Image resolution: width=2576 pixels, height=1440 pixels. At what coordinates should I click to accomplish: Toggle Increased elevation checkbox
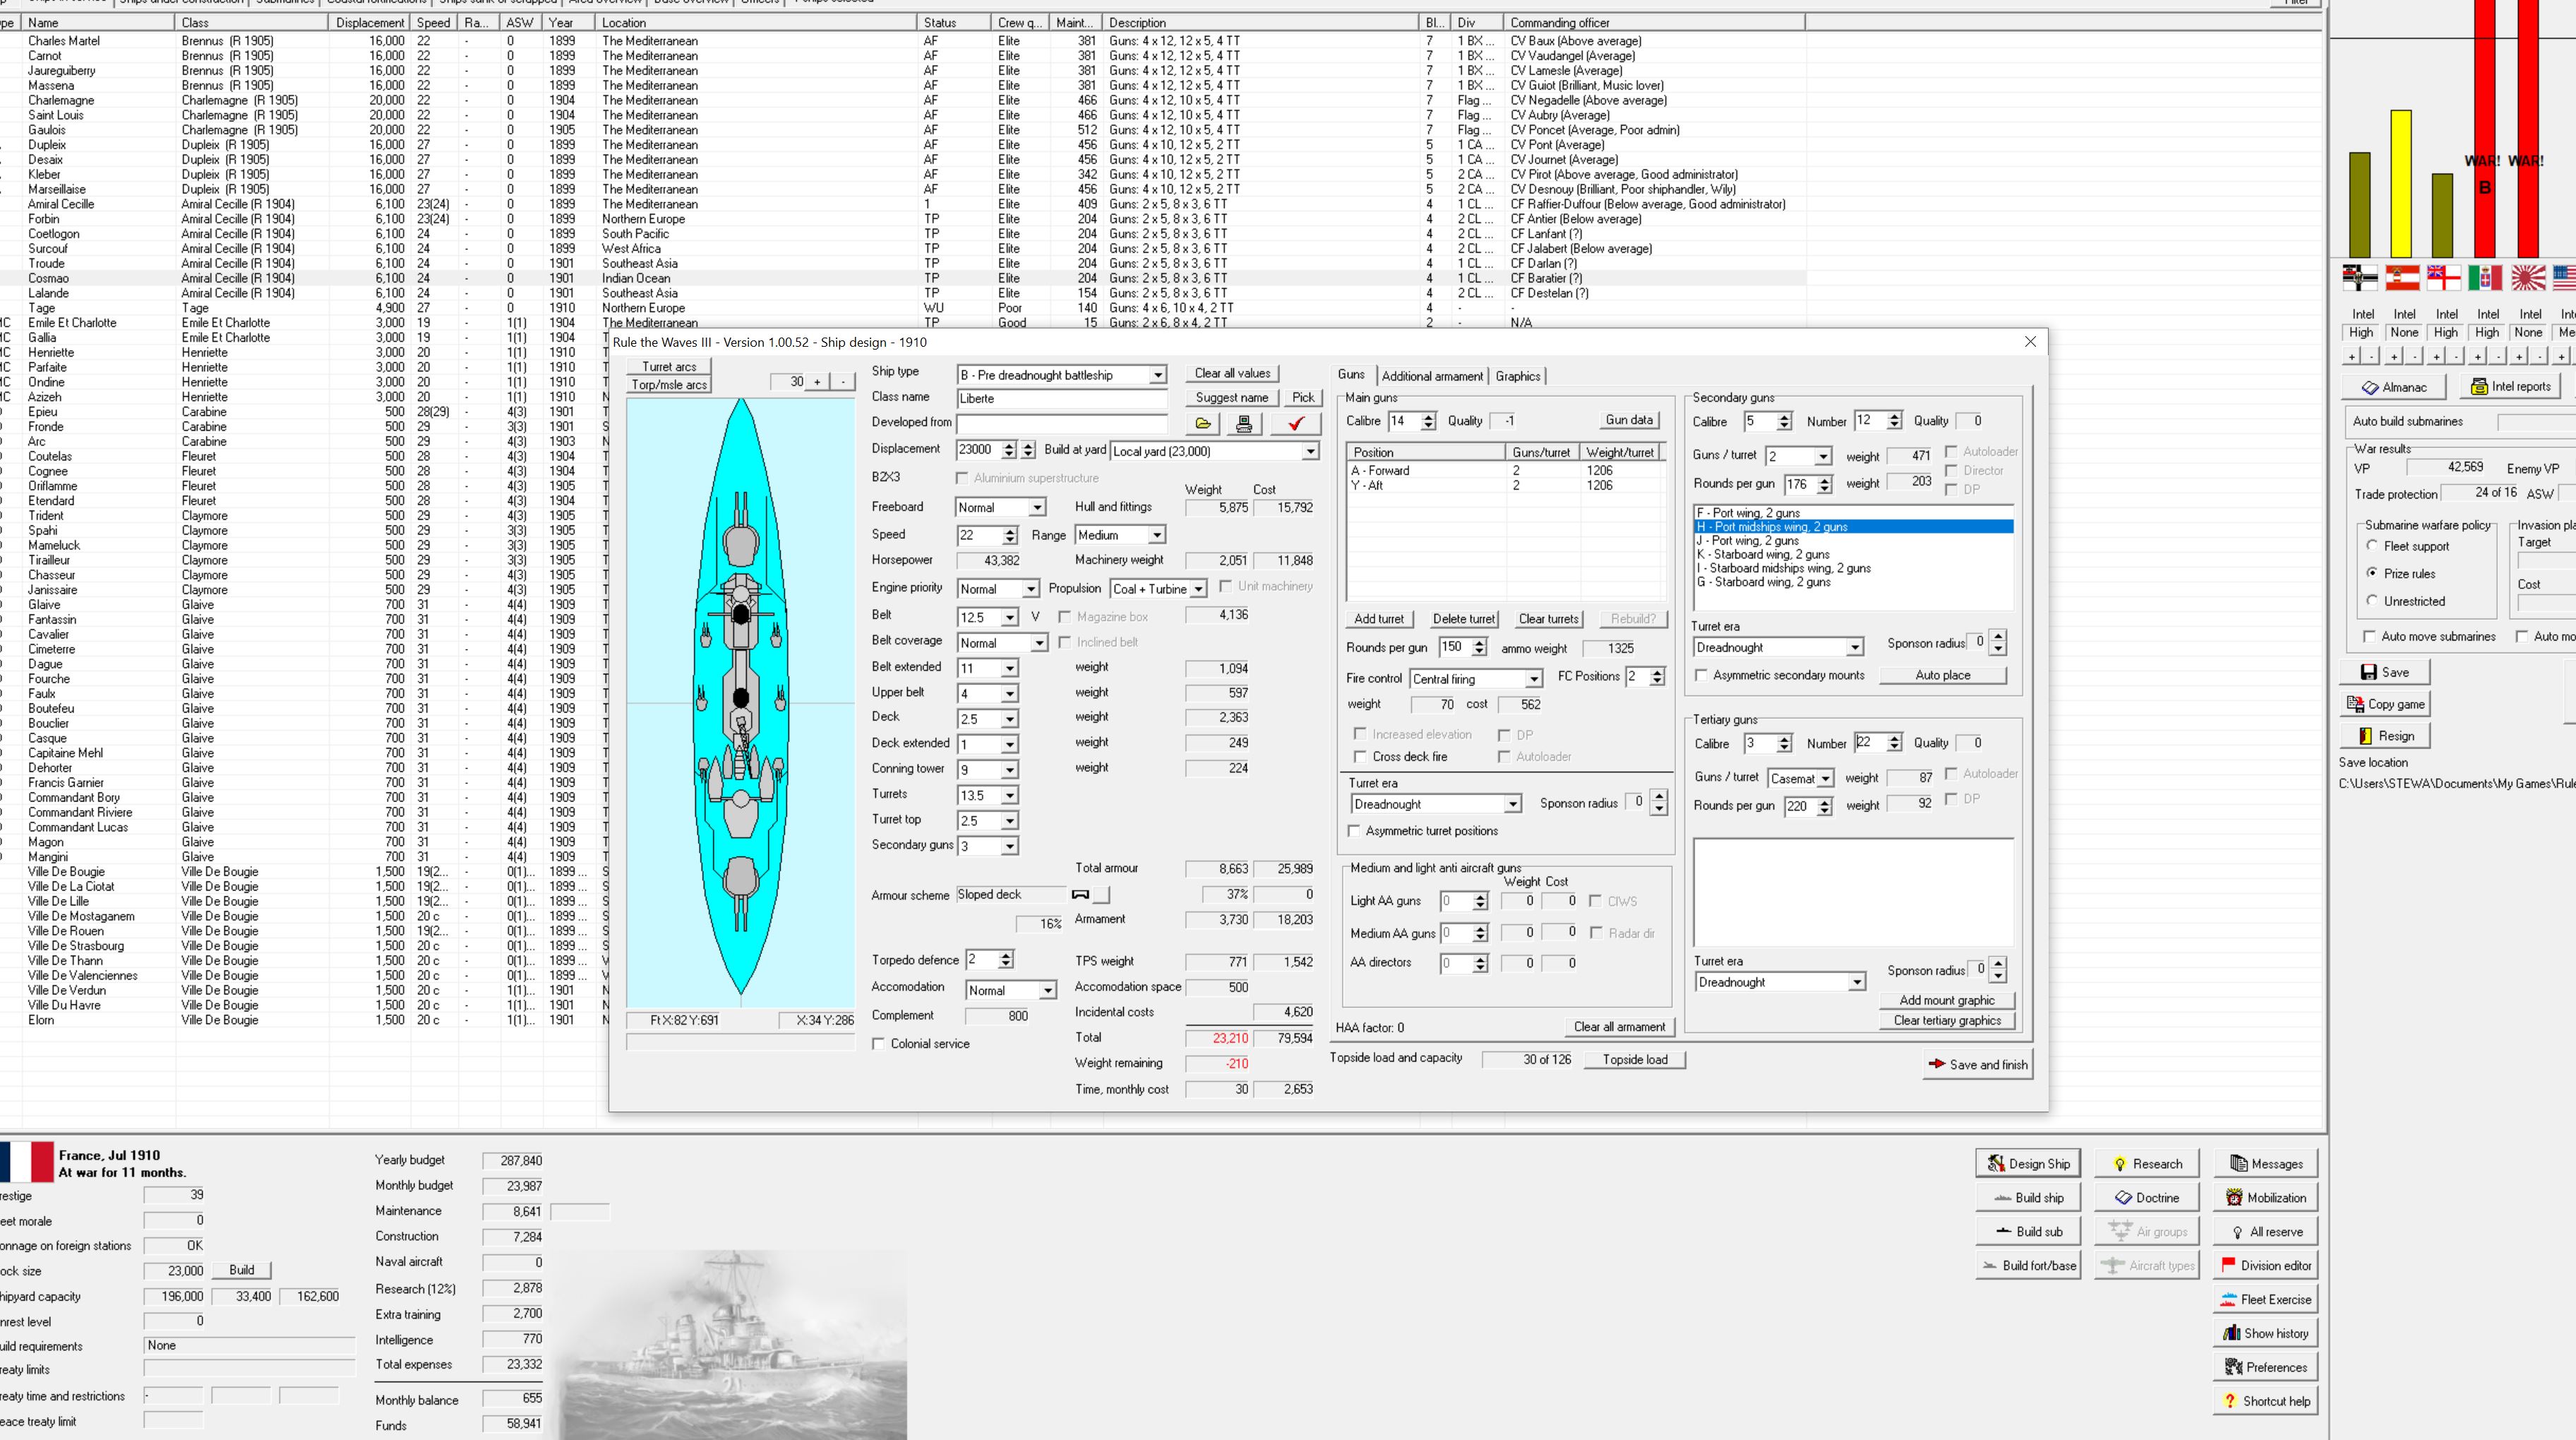coord(1359,734)
